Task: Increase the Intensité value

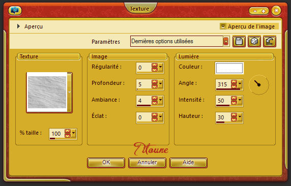Action: [234, 98]
